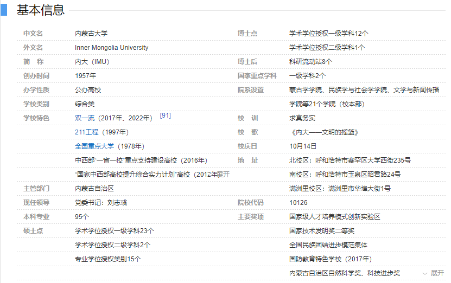Click the English name Inner Mongolia University
Image resolution: width=451 pixels, height=283 pixels.
pos(111,48)
